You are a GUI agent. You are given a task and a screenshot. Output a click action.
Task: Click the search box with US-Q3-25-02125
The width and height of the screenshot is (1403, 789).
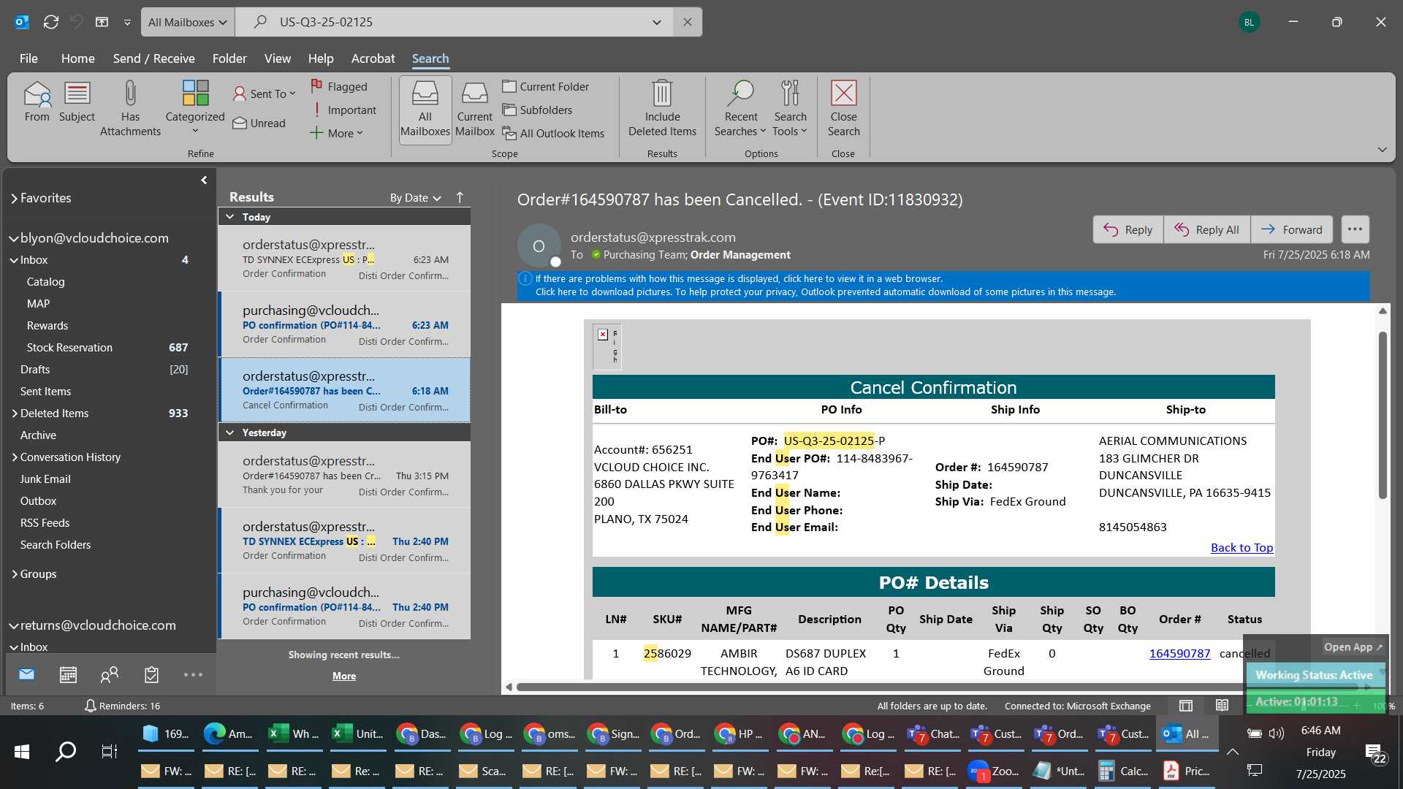(x=453, y=22)
